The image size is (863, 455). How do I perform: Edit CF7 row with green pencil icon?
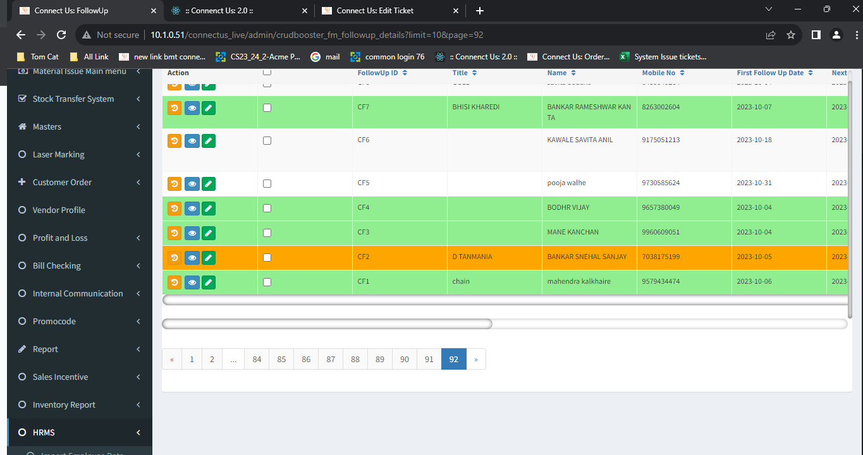coord(209,108)
